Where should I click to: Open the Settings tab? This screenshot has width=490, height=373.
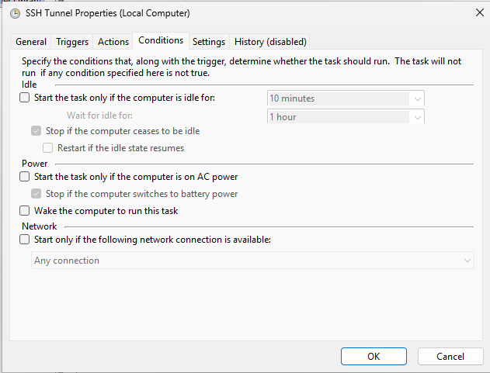(209, 42)
